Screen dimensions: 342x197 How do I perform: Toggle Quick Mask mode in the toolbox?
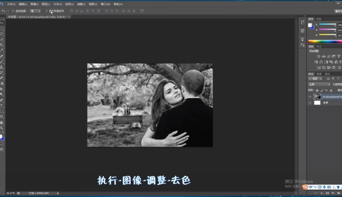tap(2, 144)
